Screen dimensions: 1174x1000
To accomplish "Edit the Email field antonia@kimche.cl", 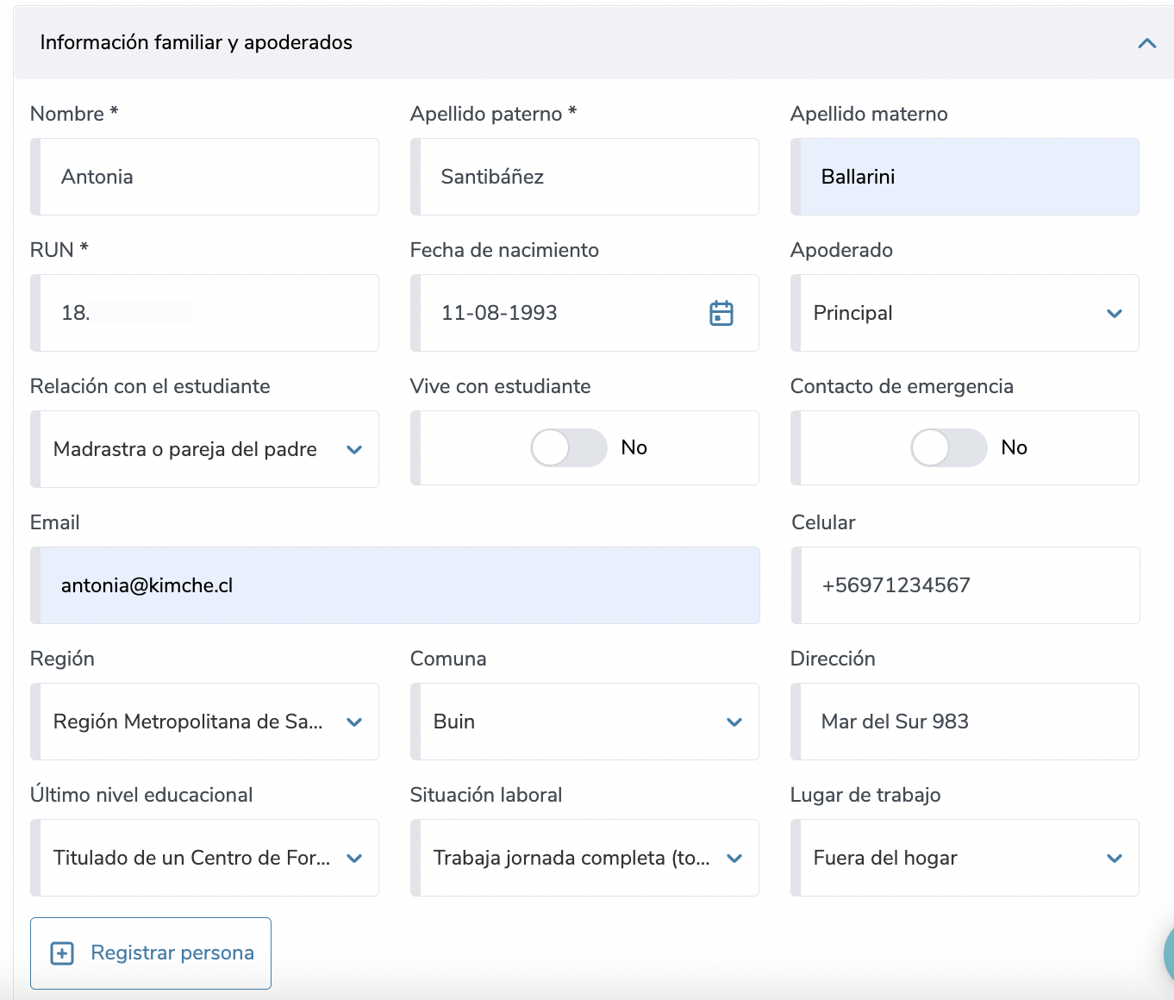I will click(x=397, y=585).
